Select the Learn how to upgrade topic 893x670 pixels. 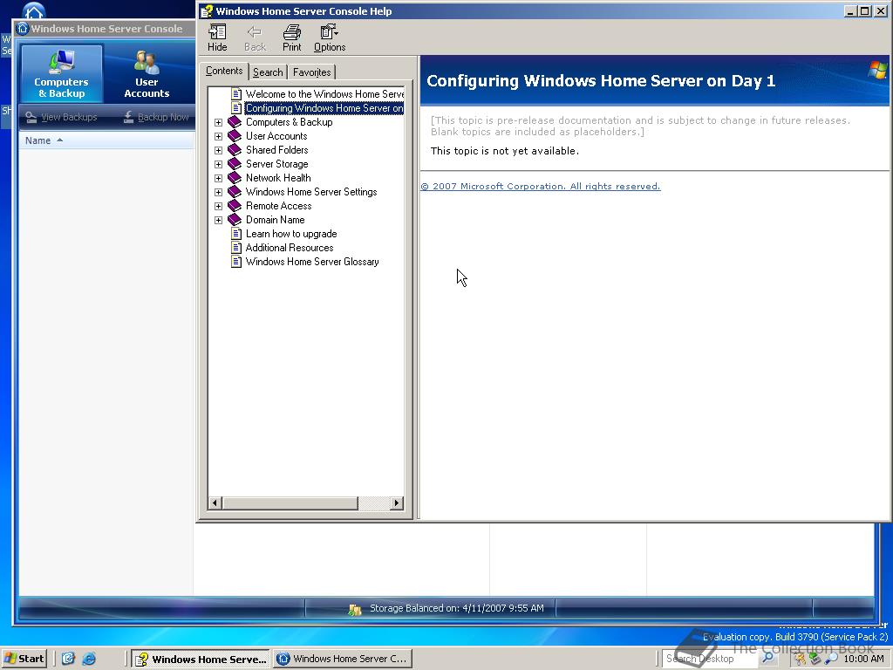[291, 234]
